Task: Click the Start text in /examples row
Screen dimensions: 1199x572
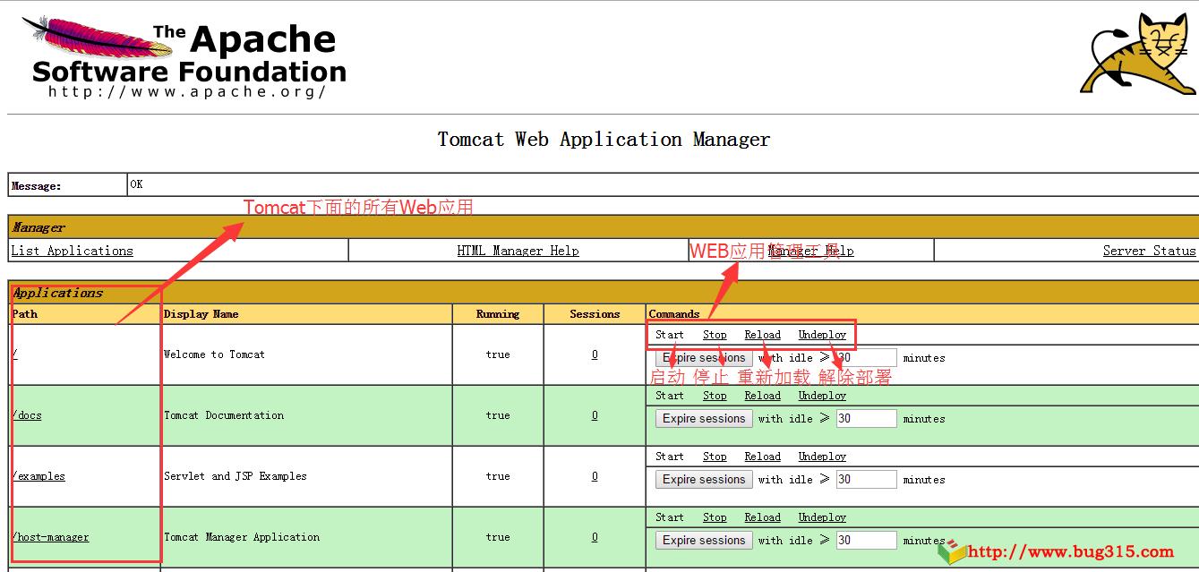Action: (x=669, y=457)
